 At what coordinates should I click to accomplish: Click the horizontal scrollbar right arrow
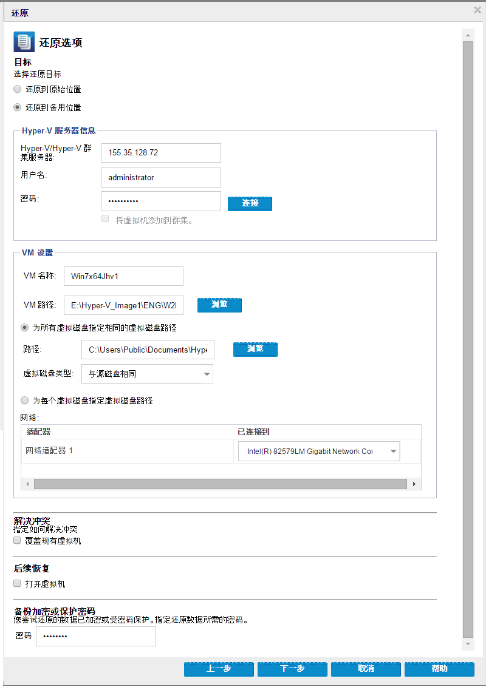(x=414, y=484)
